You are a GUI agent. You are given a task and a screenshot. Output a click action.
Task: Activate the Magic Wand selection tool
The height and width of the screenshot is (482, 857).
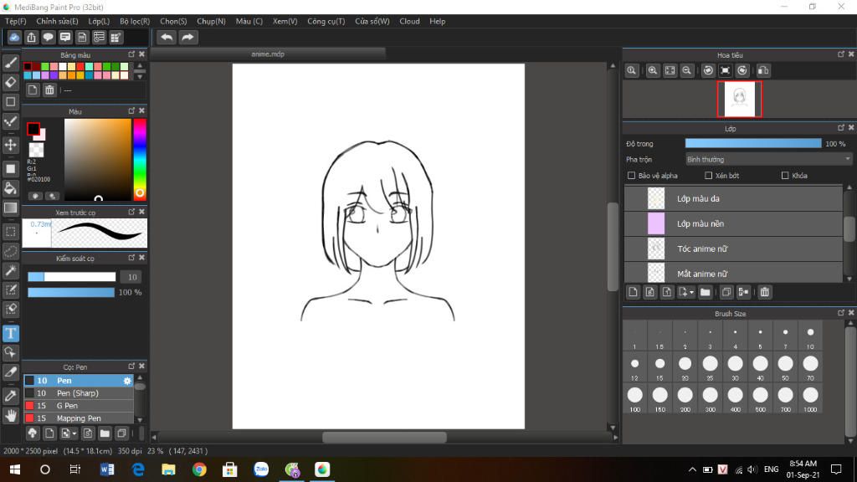pos(11,270)
